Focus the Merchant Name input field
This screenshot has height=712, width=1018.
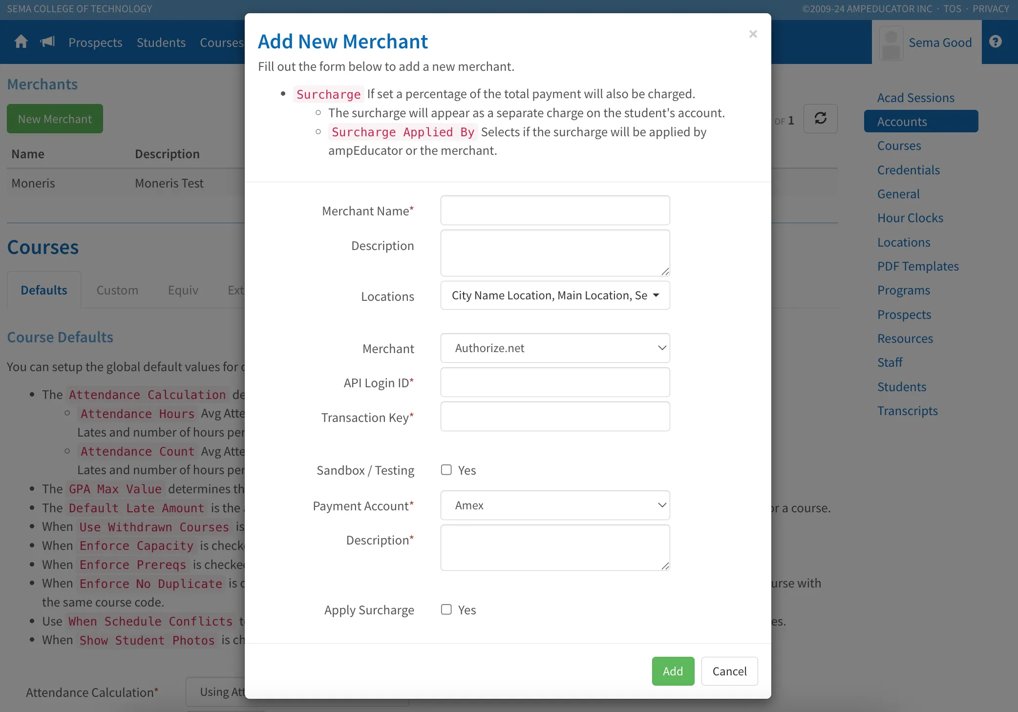point(555,210)
